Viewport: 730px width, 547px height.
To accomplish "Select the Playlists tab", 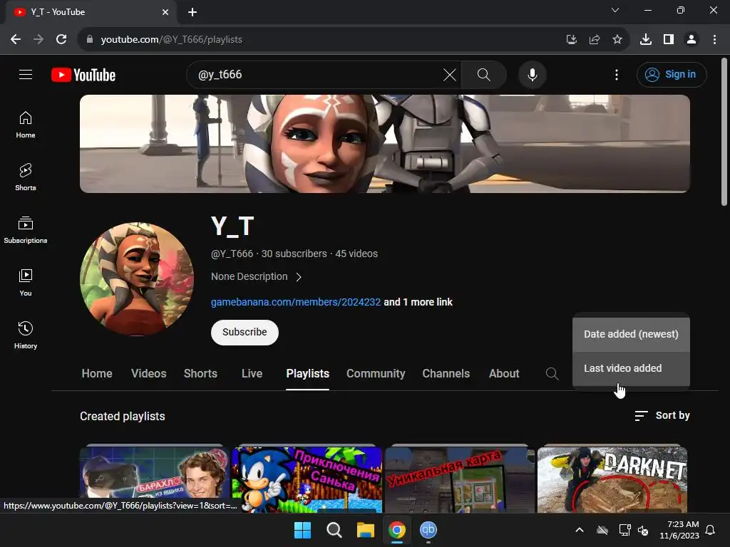I will 307,373.
